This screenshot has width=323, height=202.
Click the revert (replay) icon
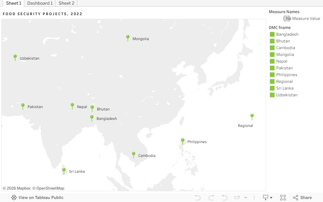(x=224, y=198)
